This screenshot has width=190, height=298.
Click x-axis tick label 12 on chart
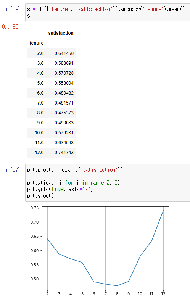click(x=163, y=294)
